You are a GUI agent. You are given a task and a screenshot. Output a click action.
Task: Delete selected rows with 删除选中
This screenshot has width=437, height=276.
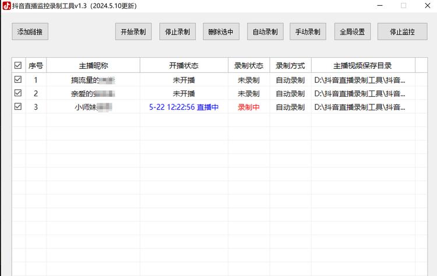click(221, 32)
